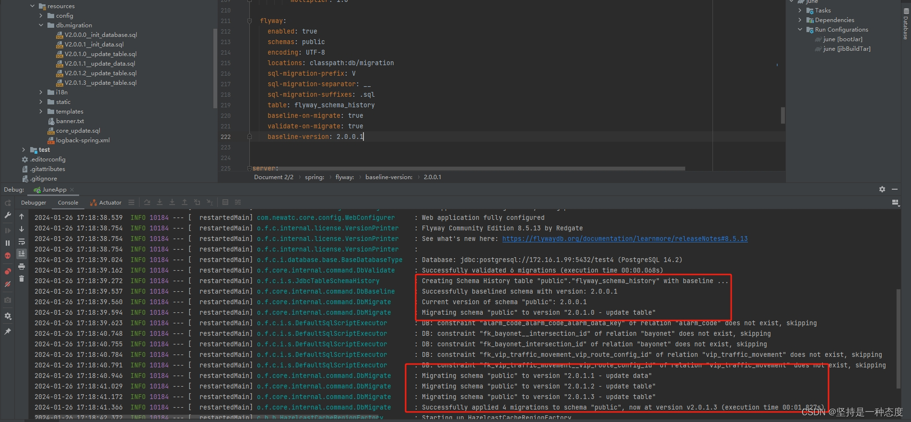Image resolution: width=911 pixels, height=422 pixels.
Task: Click project tree vertical scrollbar
Action: point(215,68)
